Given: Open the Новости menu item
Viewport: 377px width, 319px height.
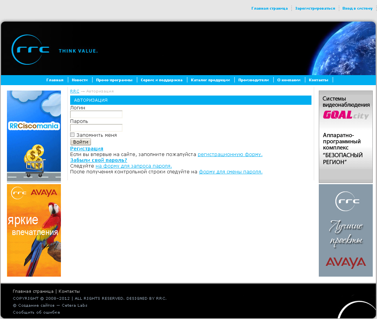Looking at the screenshot, I should [x=80, y=80].
